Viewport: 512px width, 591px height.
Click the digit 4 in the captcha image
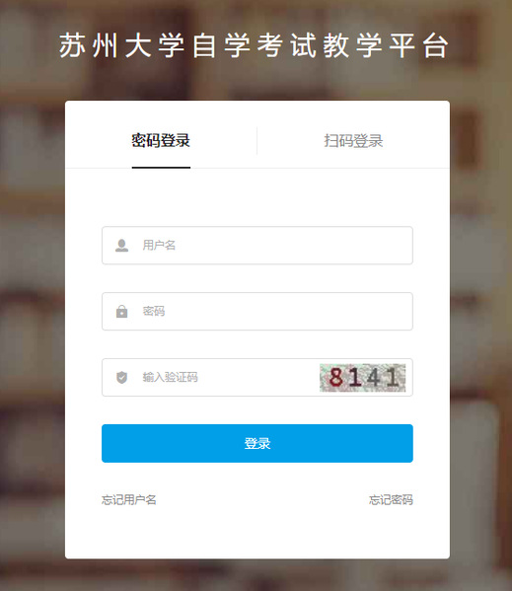[373, 377]
